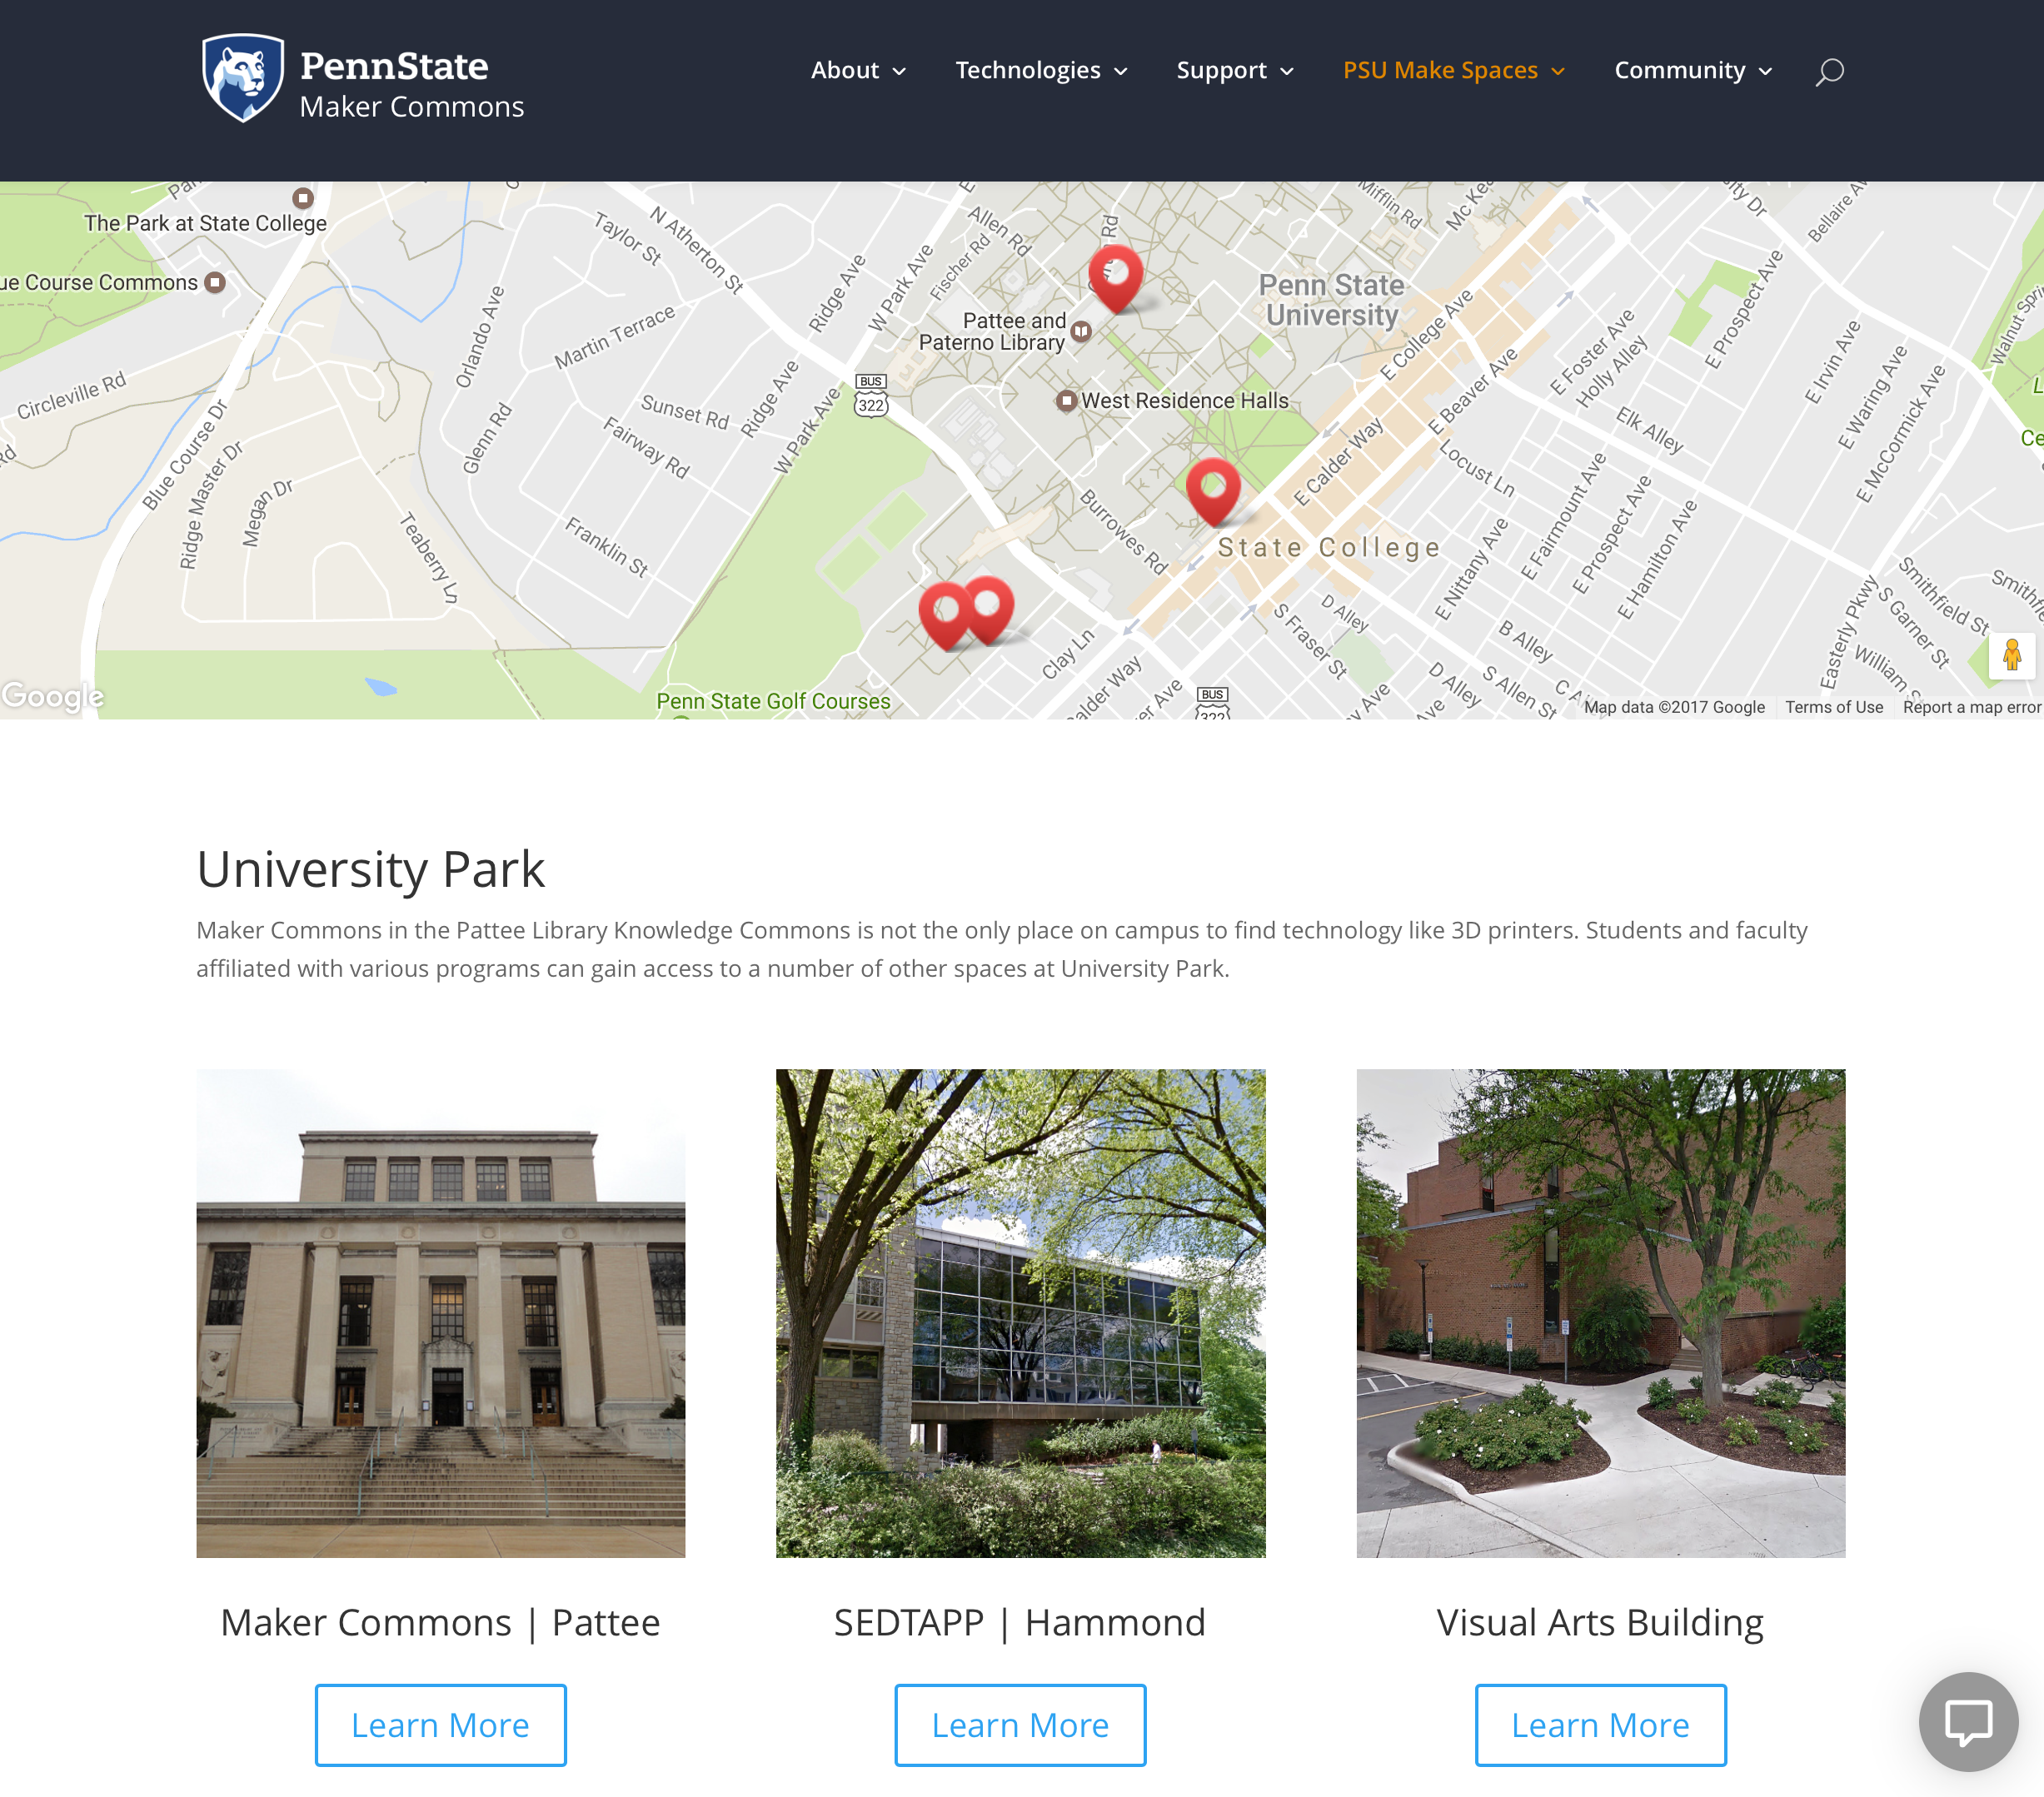Select the left pin near Clay Ln
2044x1797 pixels.
pyautogui.click(x=945, y=616)
